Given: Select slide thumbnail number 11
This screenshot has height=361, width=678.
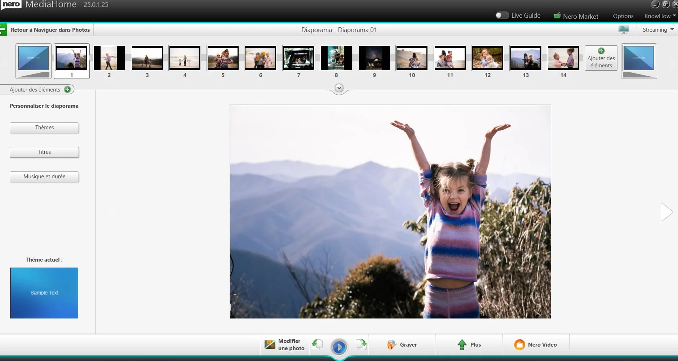Looking at the screenshot, I should (x=450, y=58).
